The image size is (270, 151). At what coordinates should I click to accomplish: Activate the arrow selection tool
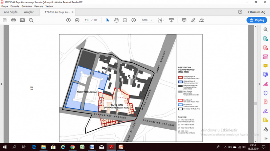coord(108,20)
